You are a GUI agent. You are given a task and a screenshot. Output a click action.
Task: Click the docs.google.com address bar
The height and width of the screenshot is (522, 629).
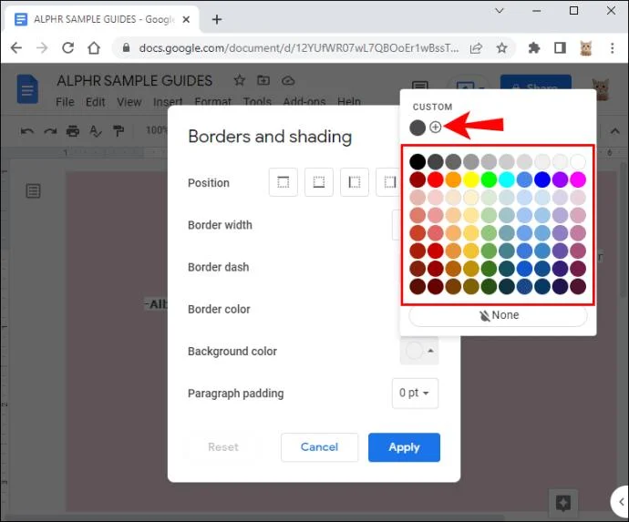[299, 48]
